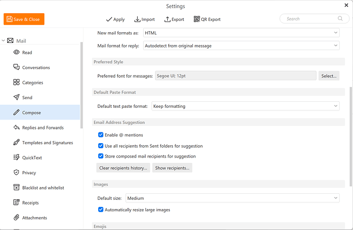
Task: Click the main panel vertical scrollbar
Action: (x=350, y=136)
